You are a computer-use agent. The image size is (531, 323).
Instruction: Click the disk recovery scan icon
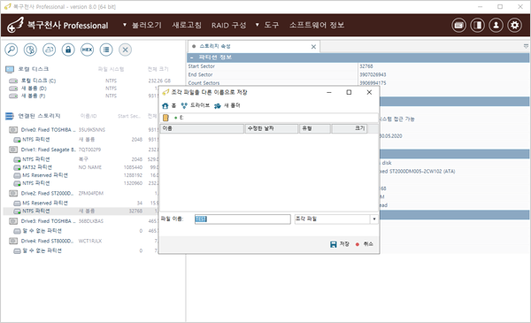click(x=30, y=50)
